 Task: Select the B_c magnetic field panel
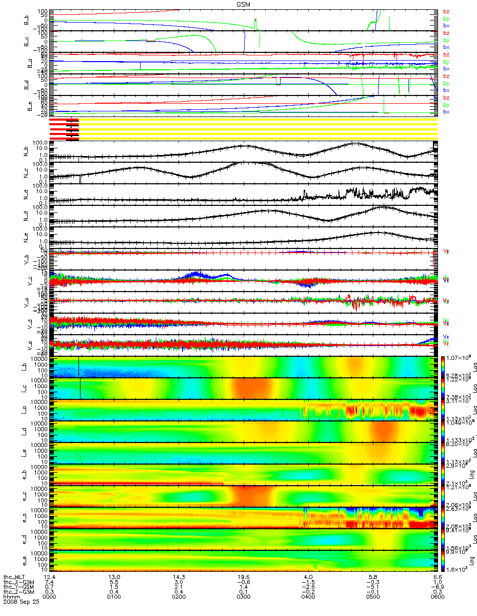(x=244, y=41)
